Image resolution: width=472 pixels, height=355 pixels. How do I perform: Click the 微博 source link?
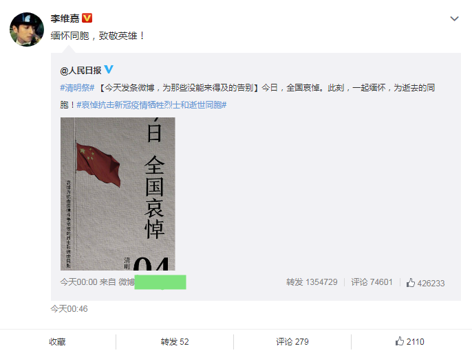127,282
